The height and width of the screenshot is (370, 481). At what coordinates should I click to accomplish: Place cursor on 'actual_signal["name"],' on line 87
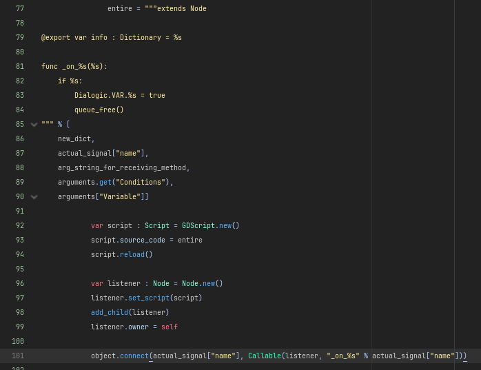pos(103,153)
